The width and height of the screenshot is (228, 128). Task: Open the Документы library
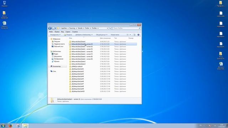click(58, 56)
